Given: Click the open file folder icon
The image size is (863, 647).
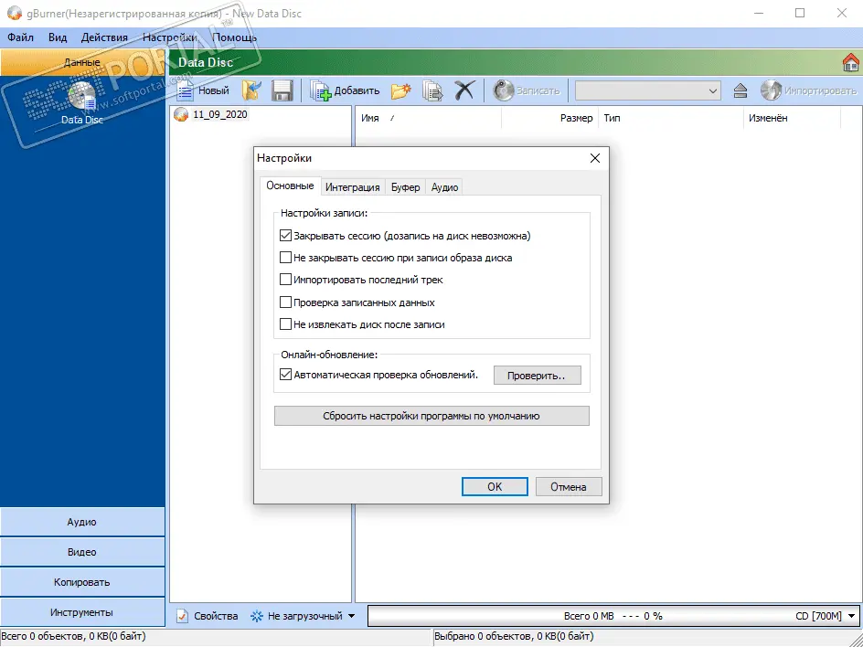Looking at the screenshot, I should [251, 90].
